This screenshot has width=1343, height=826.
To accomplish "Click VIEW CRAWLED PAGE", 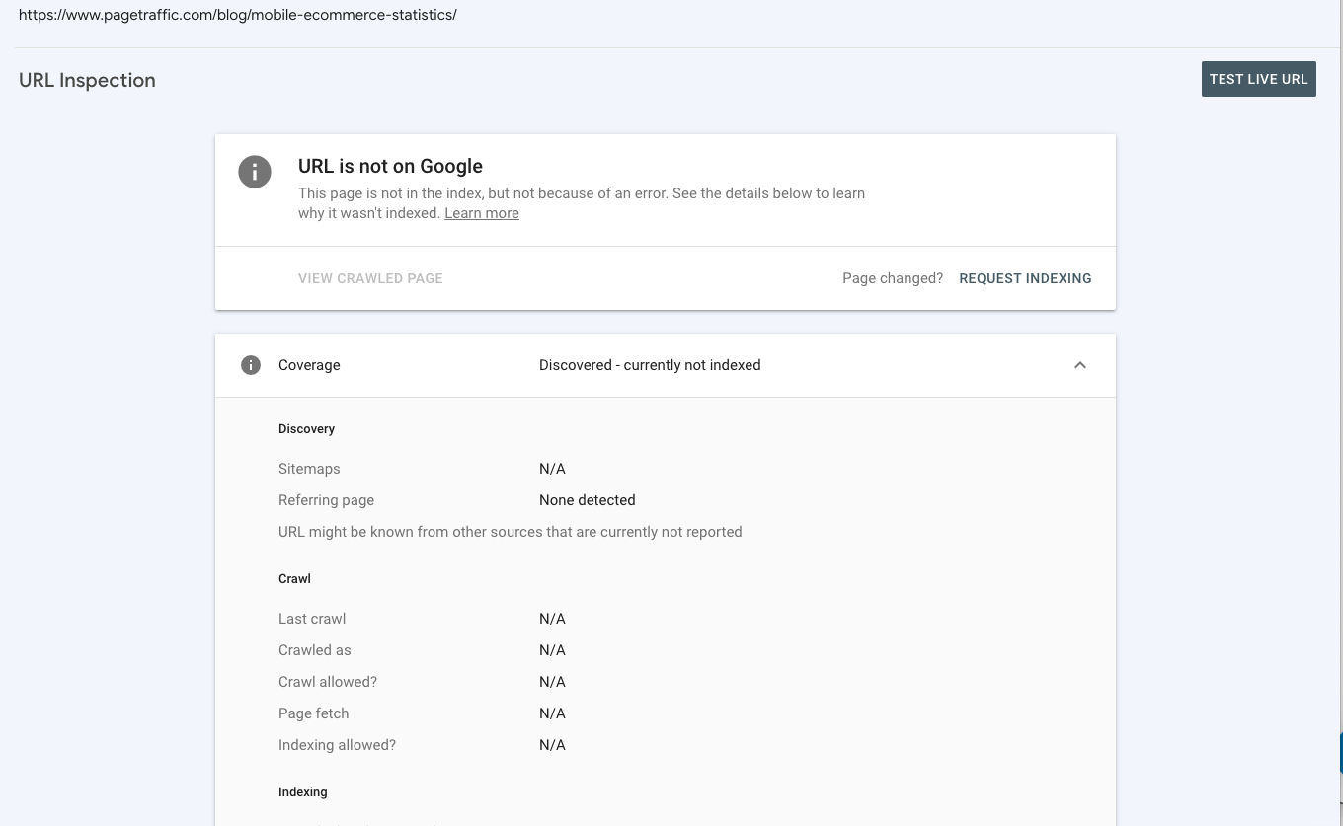I will tap(370, 278).
